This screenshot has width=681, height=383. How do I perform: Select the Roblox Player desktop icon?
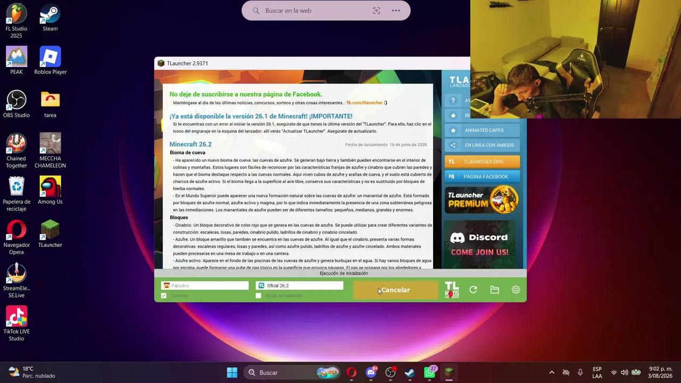point(50,61)
